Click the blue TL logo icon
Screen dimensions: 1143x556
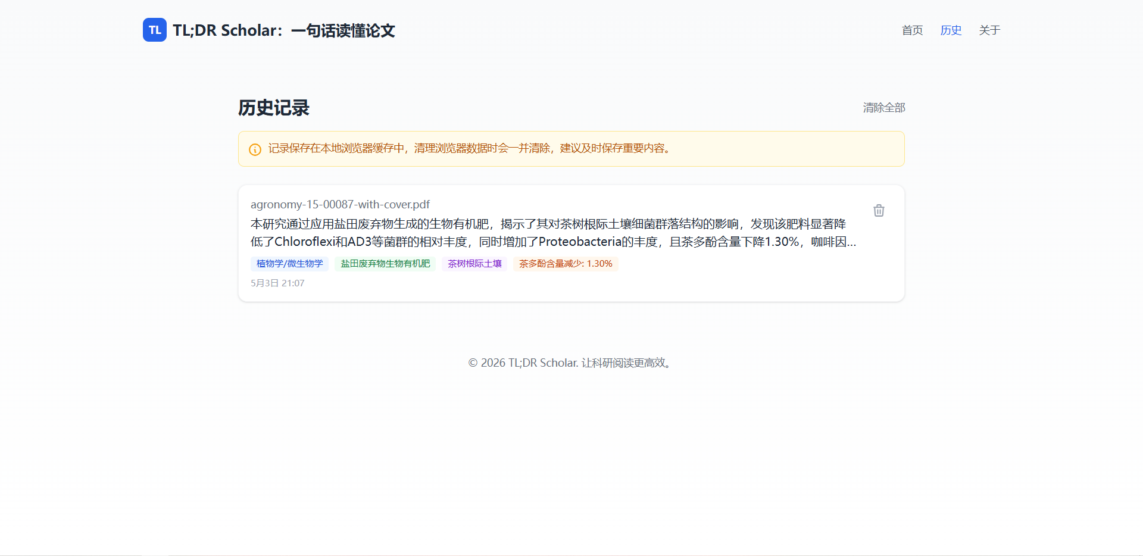155,30
